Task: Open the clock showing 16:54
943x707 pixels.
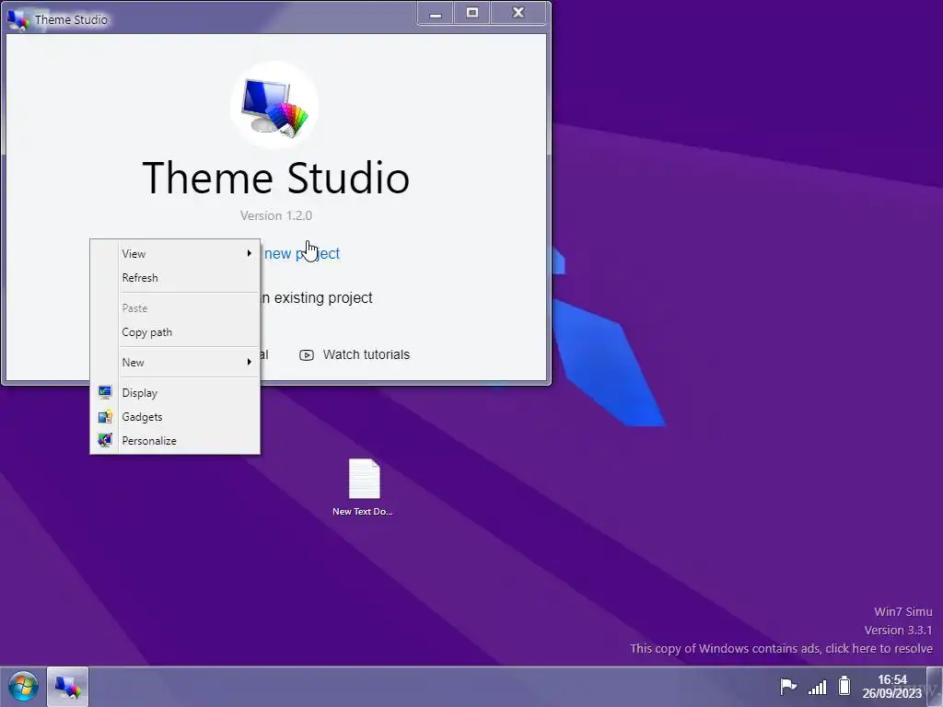Action: (891, 687)
